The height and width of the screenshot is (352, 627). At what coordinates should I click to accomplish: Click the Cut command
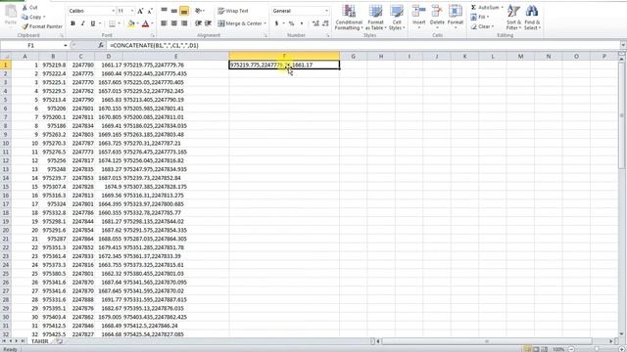(29, 8)
